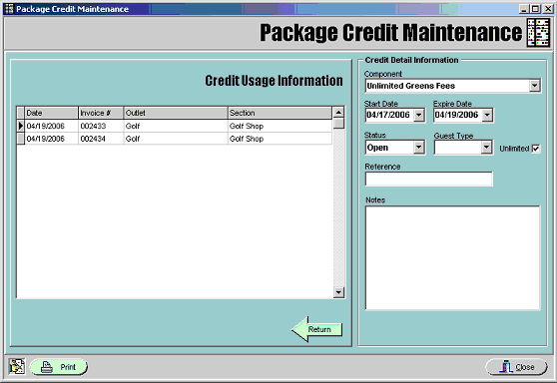The height and width of the screenshot is (383, 557).
Task: Click the app icon in title bar
Action: coord(9,9)
